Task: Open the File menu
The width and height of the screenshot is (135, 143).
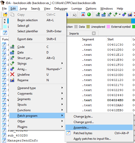Action: (4, 9)
